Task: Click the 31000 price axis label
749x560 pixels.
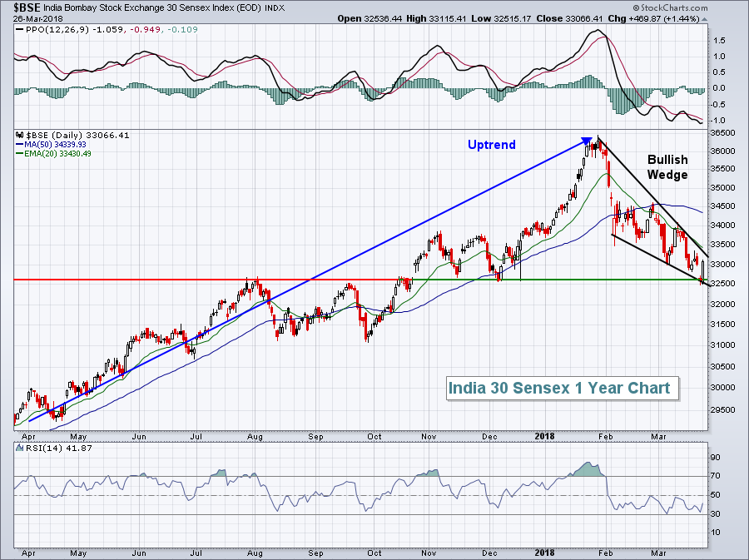Action: point(722,345)
